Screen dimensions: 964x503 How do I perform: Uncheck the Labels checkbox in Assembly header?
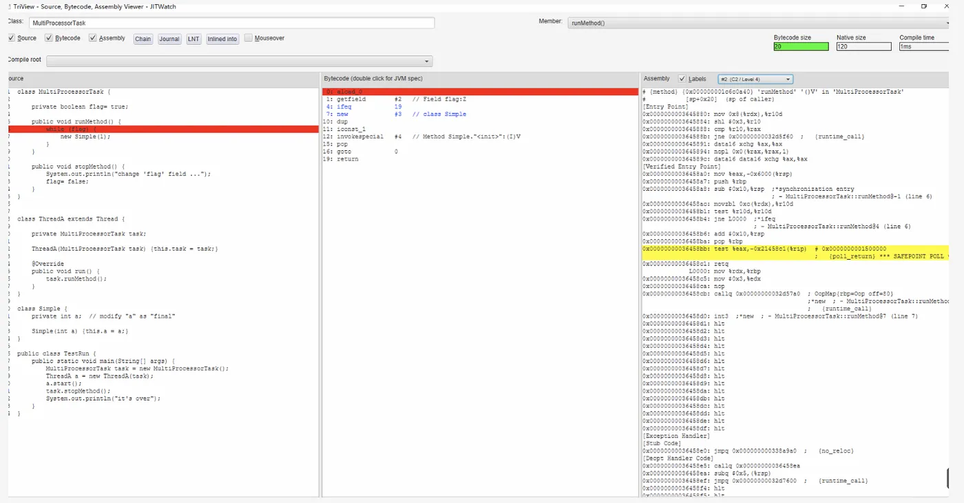[x=682, y=79]
